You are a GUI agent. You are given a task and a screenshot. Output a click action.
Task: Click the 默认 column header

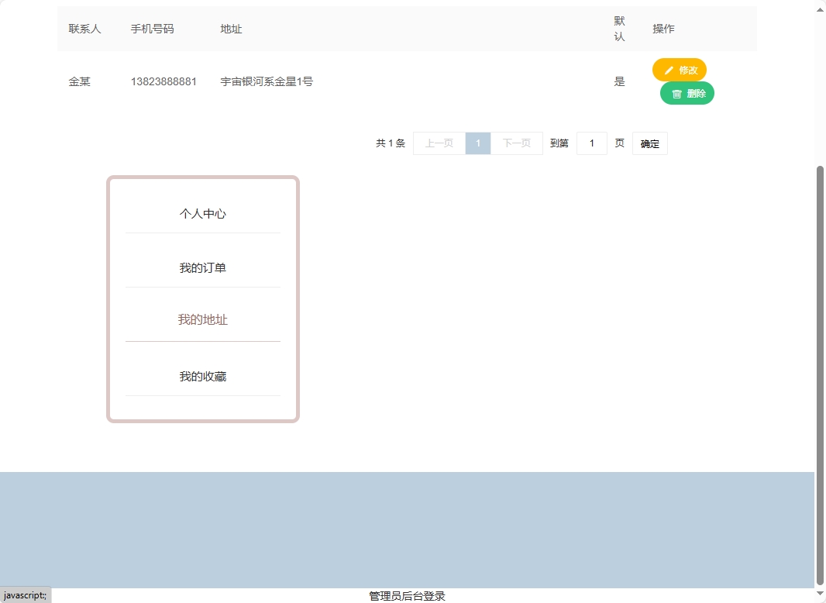pyautogui.click(x=618, y=28)
